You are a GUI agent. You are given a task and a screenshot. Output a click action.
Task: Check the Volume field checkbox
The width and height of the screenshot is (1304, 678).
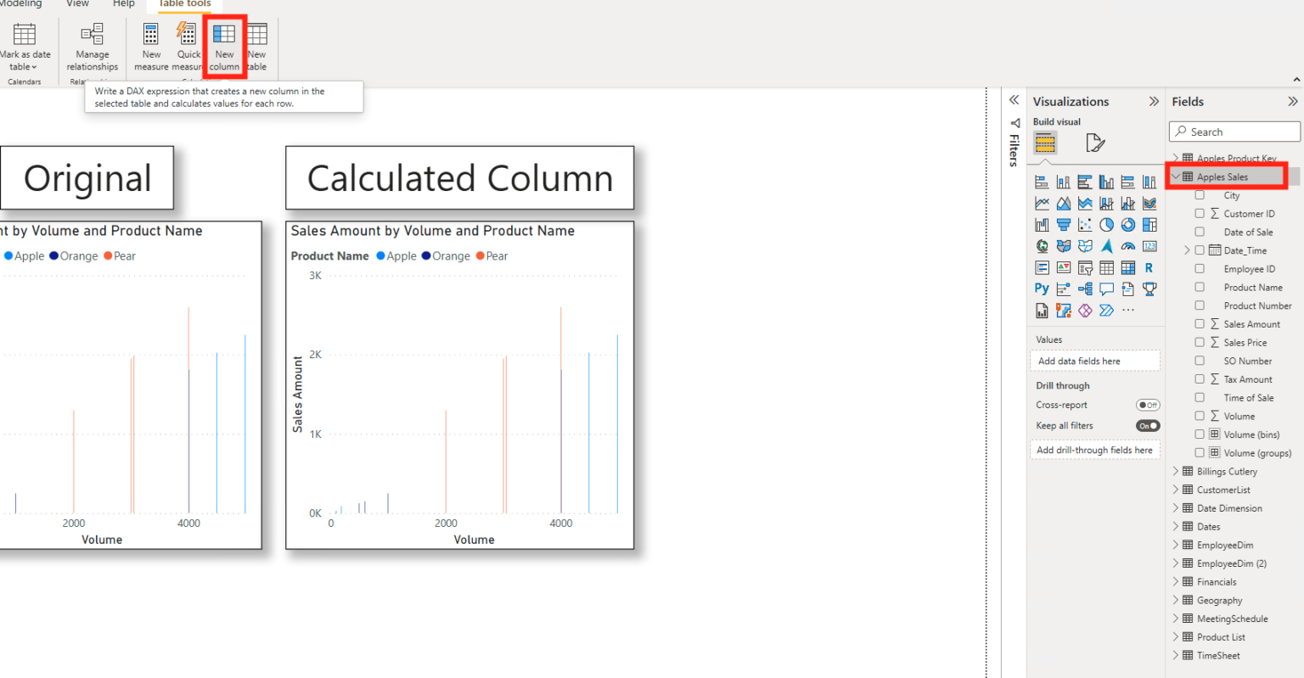pos(1200,416)
